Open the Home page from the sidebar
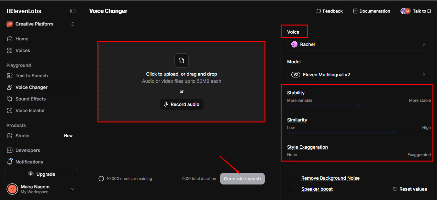 pos(21,38)
